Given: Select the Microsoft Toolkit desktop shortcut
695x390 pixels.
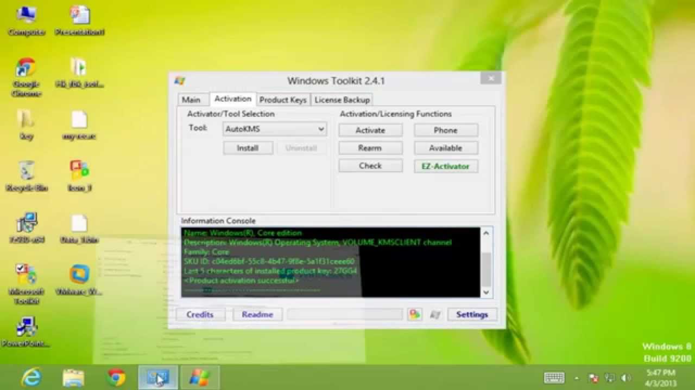Looking at the screenshot, I should click(26, 284).
